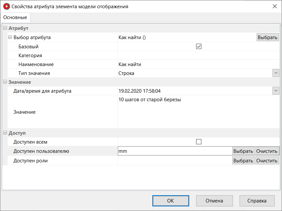Screen dimensions: 282x211
Task: Enable the Доступен всем checkbox
Action: tap(198, 142)
